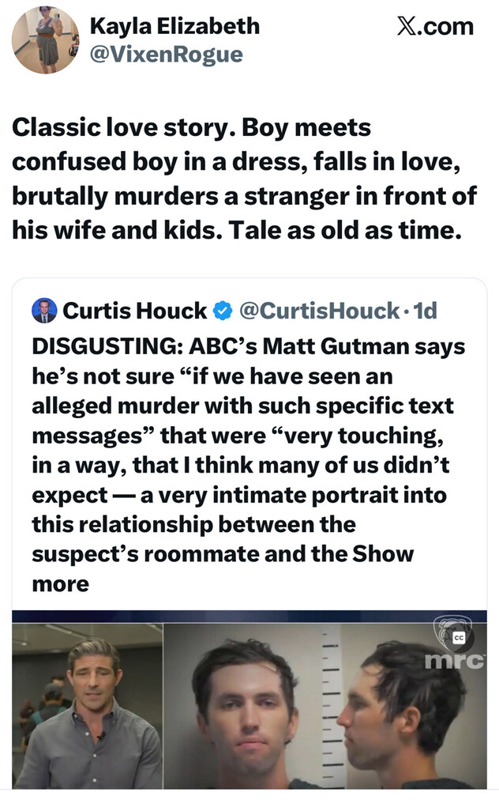Viewport: 499px width, 800px height.
Task: Click the blue verified checkmark badge
Action: pyautogui.click(x=223, y=311)
